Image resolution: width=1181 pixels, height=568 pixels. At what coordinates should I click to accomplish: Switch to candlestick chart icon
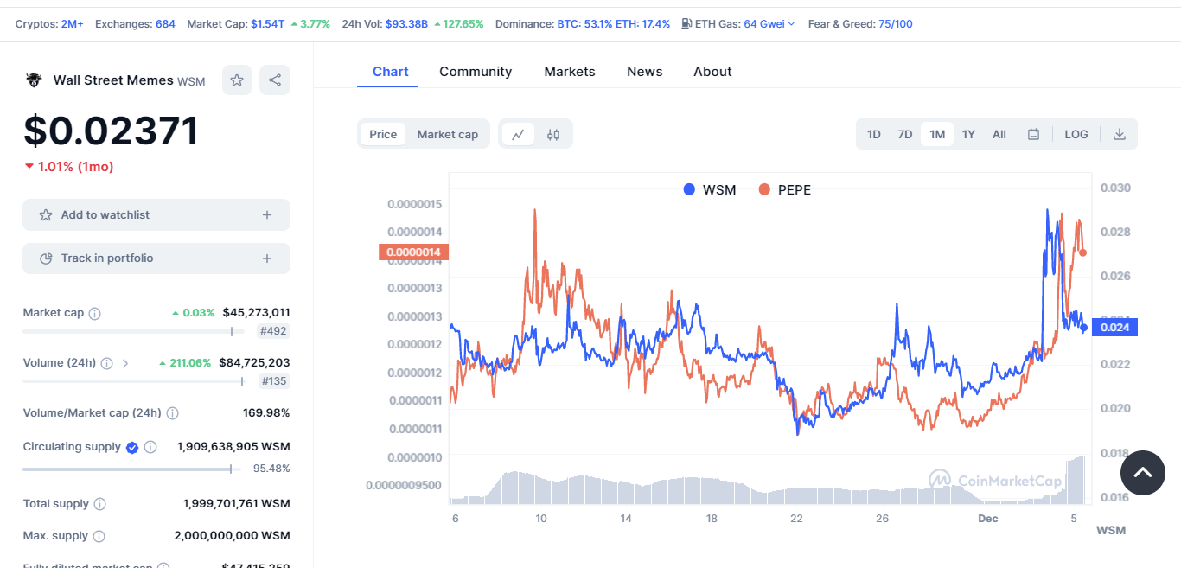pos(553,134)
